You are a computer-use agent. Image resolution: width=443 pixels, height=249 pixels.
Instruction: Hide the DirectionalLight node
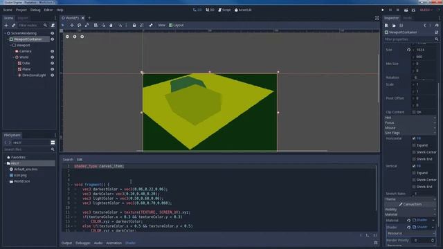point(53,75)
